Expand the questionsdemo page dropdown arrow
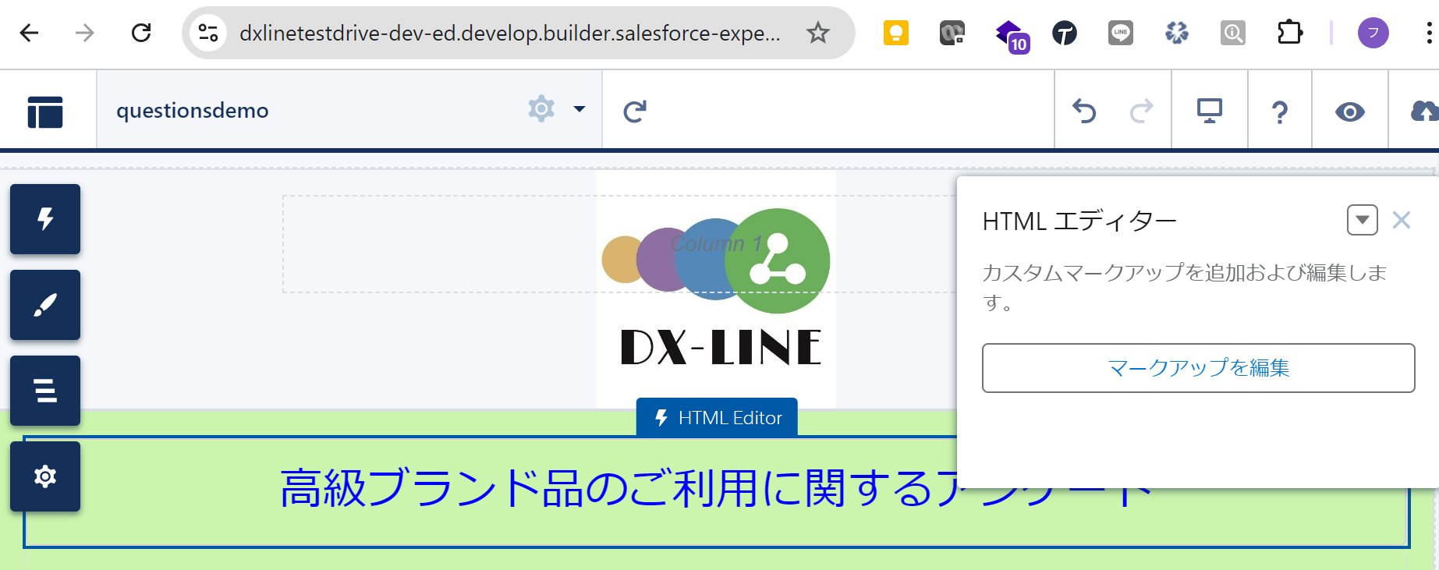 click(579, 109)
